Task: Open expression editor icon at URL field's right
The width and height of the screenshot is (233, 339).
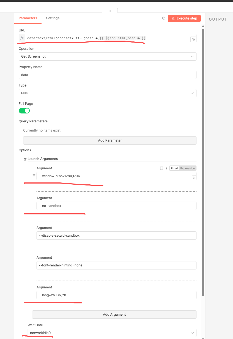Action: 193,39
